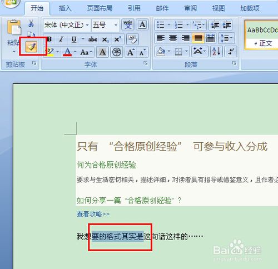
Task: Click the Office button orb
Action: coord(11,3)
